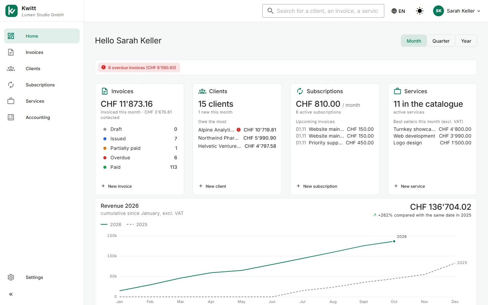Click gray dot of Draft status

point(105,129)
